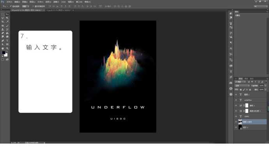Click the black foreground color swatch

[x=4, y=53]
